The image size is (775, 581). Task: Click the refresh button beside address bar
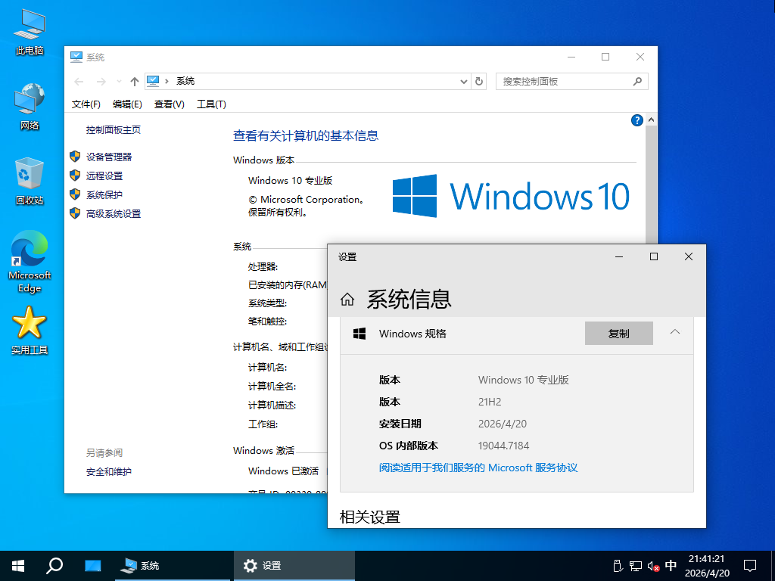479,82
